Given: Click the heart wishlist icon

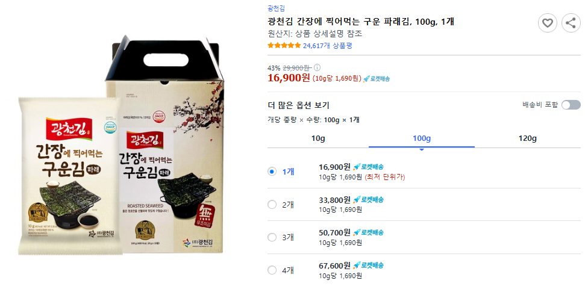Looking at the screenshot, I should pos(547,23).
